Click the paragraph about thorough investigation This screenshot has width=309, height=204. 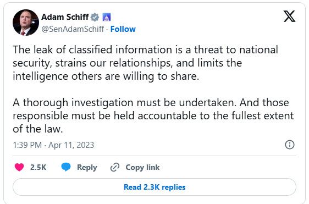coord(153,115)
